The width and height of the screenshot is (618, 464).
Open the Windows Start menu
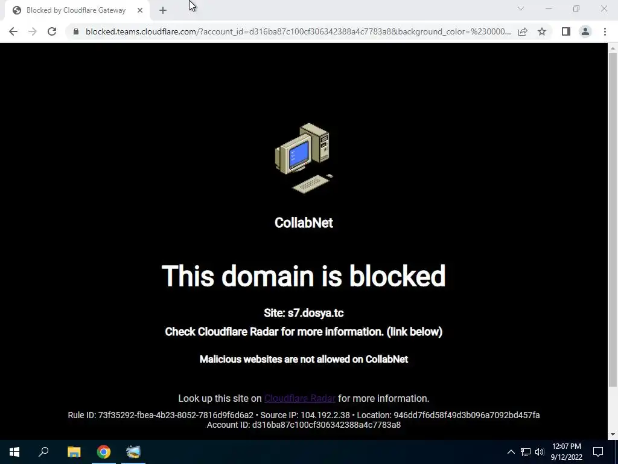[x=14, y=452]
